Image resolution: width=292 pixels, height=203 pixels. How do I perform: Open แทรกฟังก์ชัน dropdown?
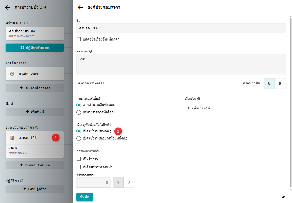250,83
